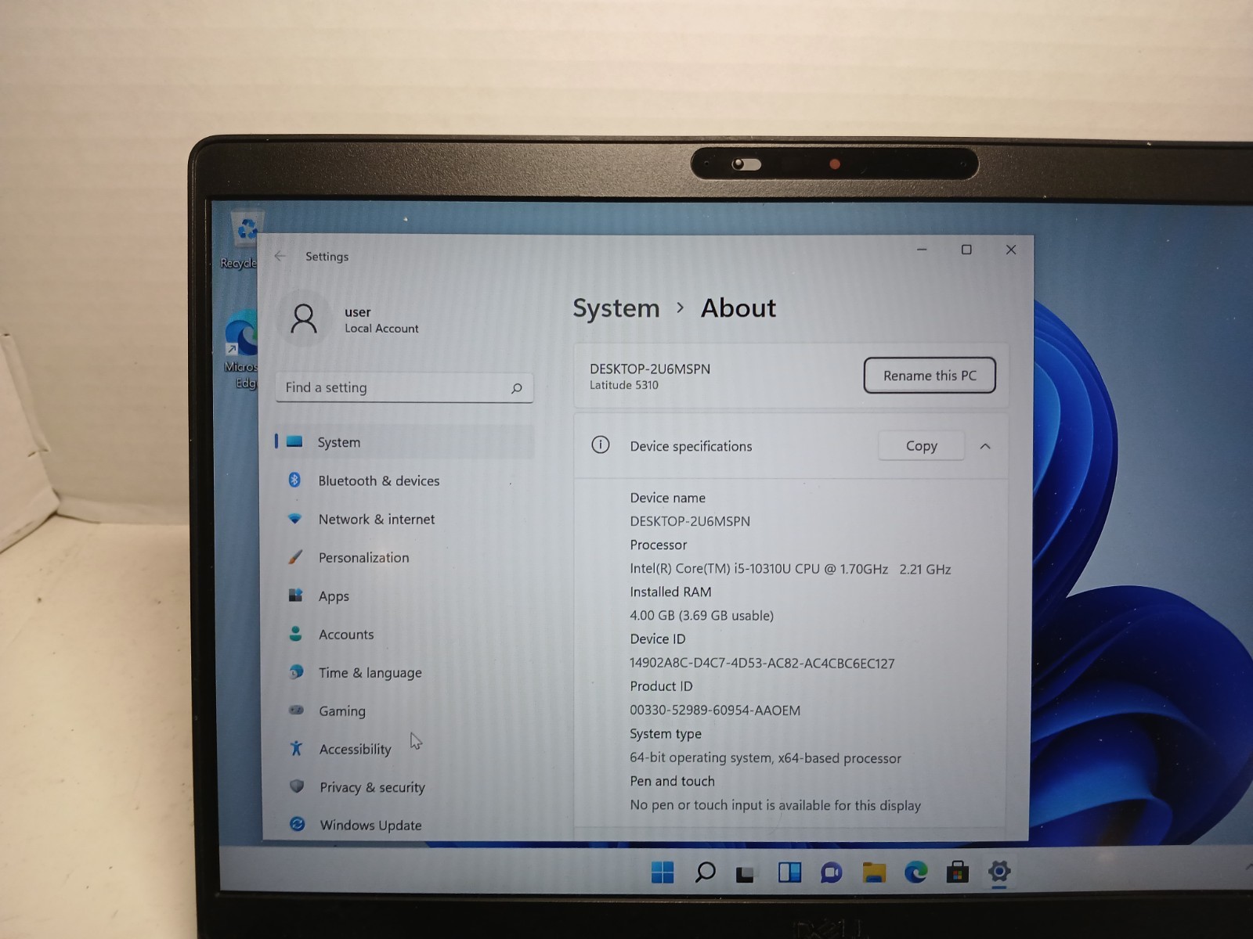Launch the Chat icon on the taskbar

831,872
